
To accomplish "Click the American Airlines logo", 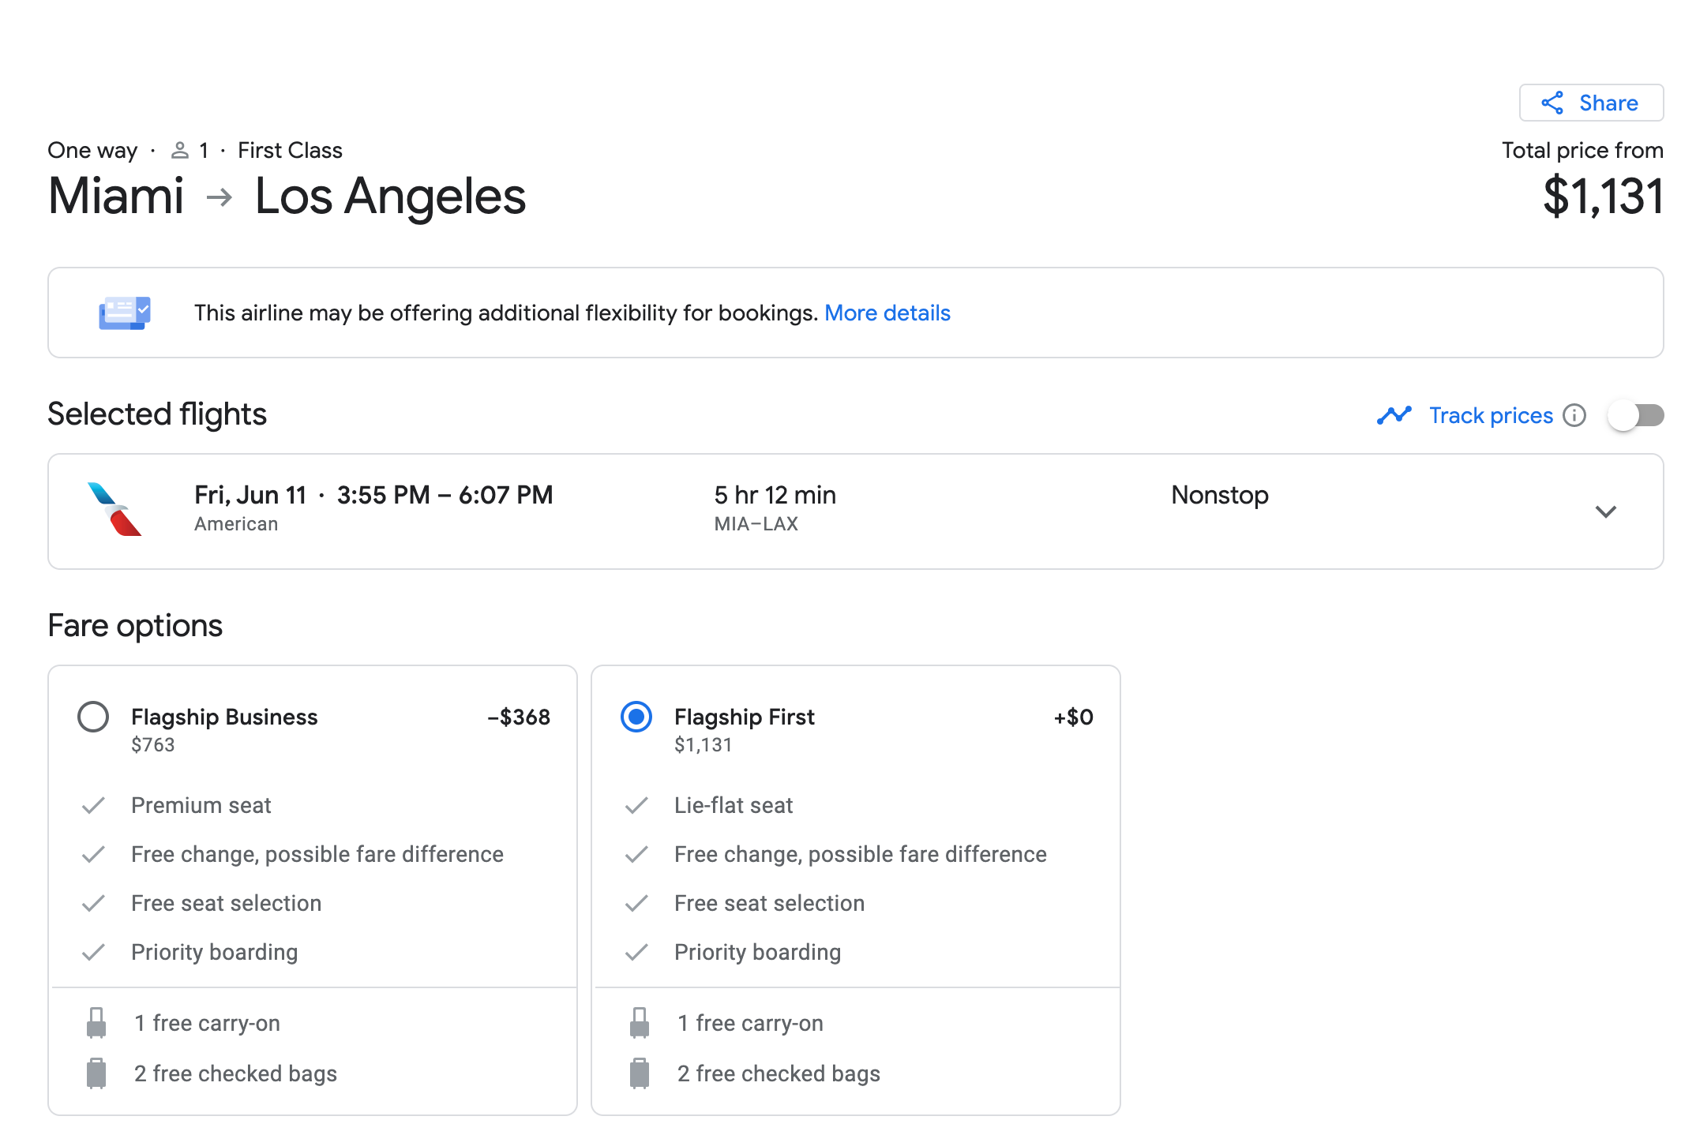I will click(115, 509).
